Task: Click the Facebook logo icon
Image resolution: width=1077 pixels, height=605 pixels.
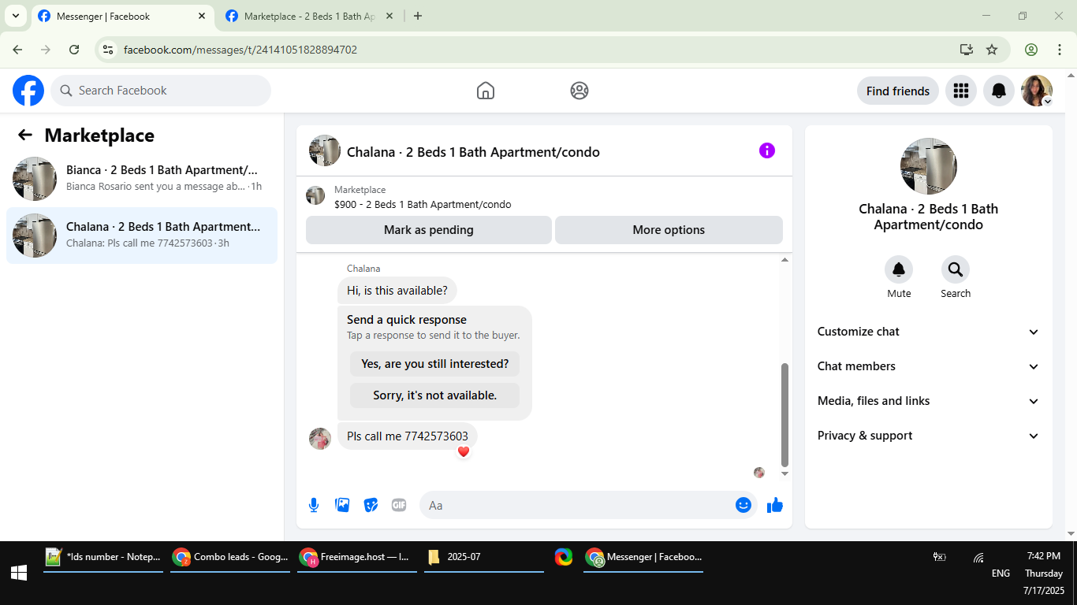Action: tap(28, 91)
